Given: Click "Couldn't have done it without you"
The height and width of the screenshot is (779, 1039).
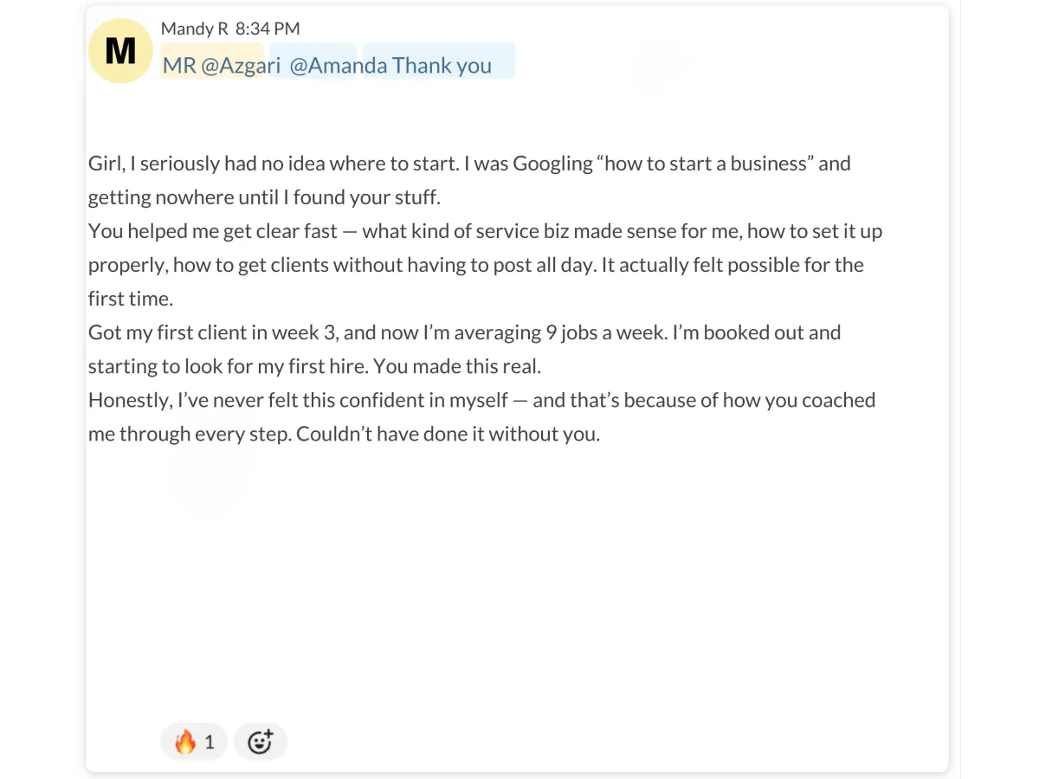Looking at the screenshot, I should point(448,434).
